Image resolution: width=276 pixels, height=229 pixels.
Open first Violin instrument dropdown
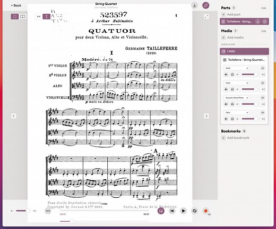(x=236, y=68)
